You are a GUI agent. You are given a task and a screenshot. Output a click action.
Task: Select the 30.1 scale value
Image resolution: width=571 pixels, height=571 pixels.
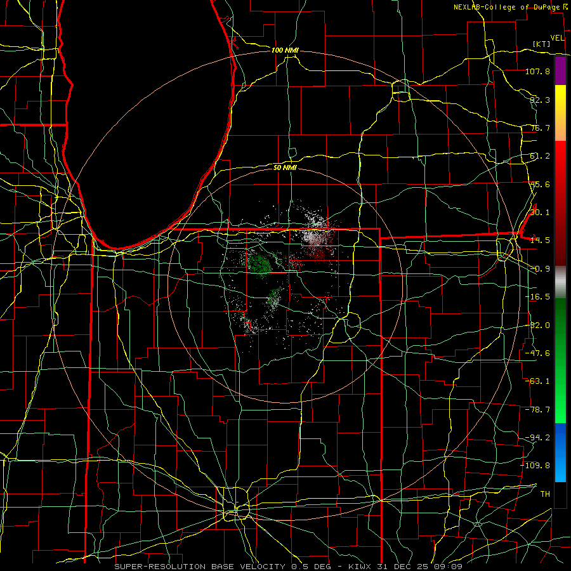[540, 213]
